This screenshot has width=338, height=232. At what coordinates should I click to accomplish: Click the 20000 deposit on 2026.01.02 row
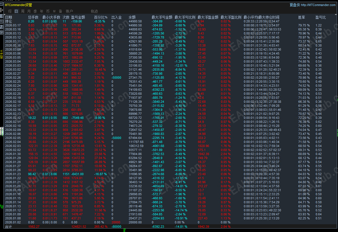[116, 222]
